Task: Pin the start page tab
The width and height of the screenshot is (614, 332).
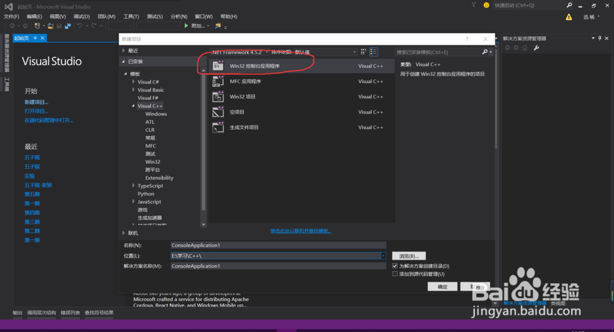Action: (35, 38)
